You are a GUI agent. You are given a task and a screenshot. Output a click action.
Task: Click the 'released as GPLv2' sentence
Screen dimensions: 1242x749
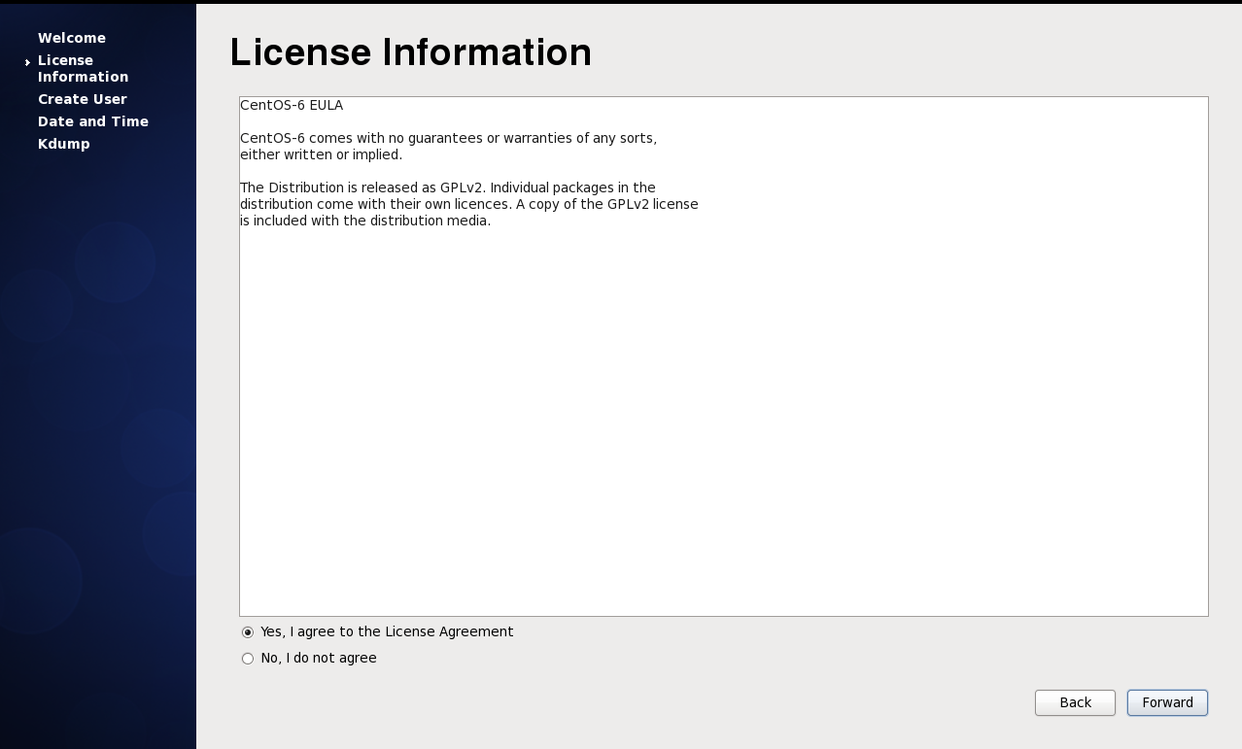(x=447, y=187)
